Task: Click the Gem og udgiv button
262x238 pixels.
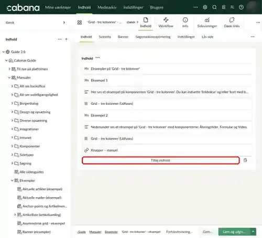Action: [x=234, y=232]
